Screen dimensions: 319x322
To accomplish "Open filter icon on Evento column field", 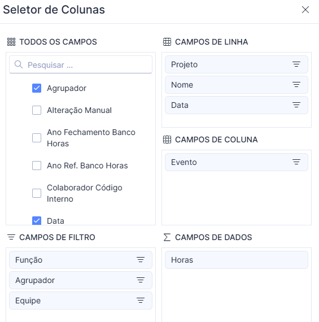I will tap(296, 162).
